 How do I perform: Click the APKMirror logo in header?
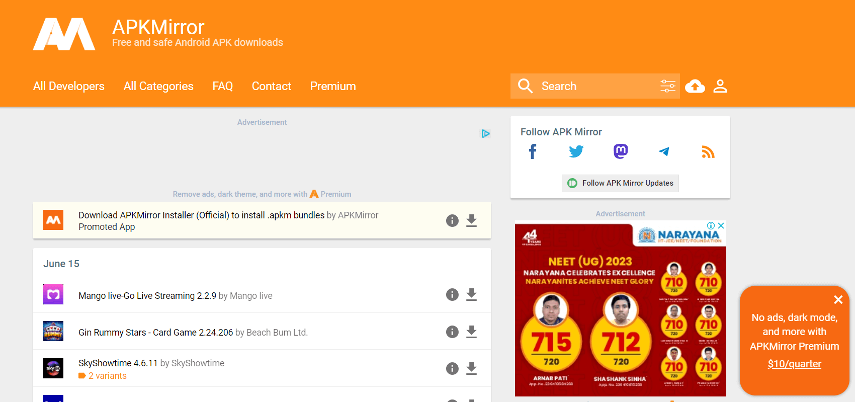pos(64,34)
